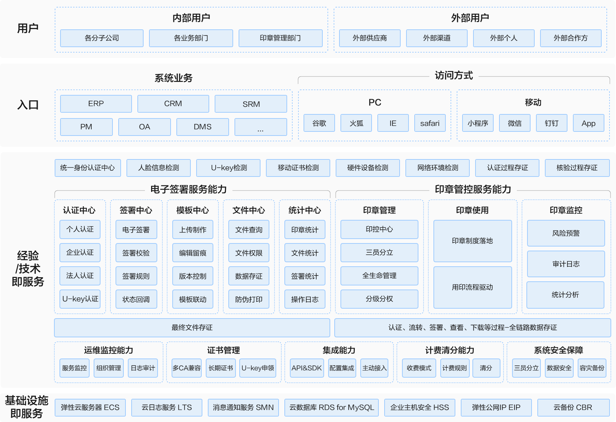
Task: Select 核验过程存证 box
Action: click(577, 168)
